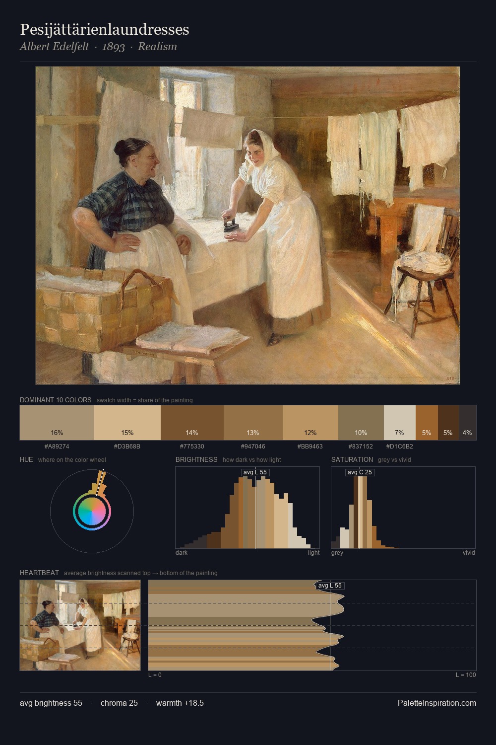Click the avg brightness 55 footer stat
Screen dimensions: 496x745
coord(51,703)
